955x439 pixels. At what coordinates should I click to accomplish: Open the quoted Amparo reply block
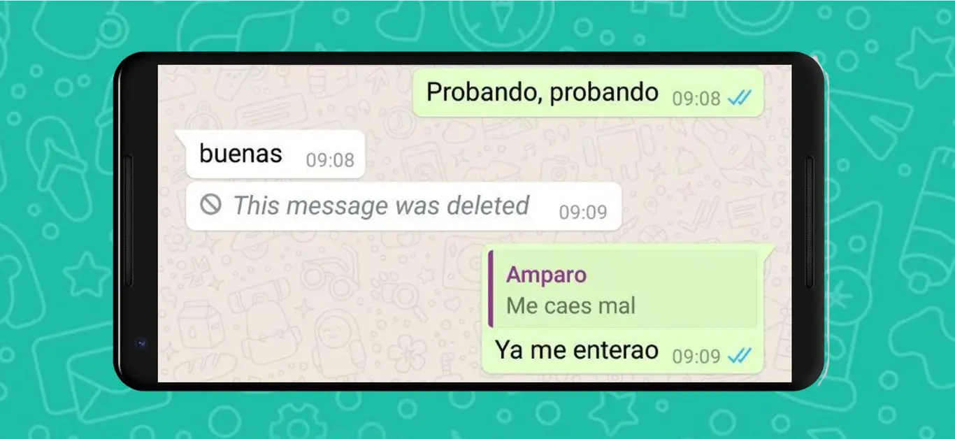623,289
